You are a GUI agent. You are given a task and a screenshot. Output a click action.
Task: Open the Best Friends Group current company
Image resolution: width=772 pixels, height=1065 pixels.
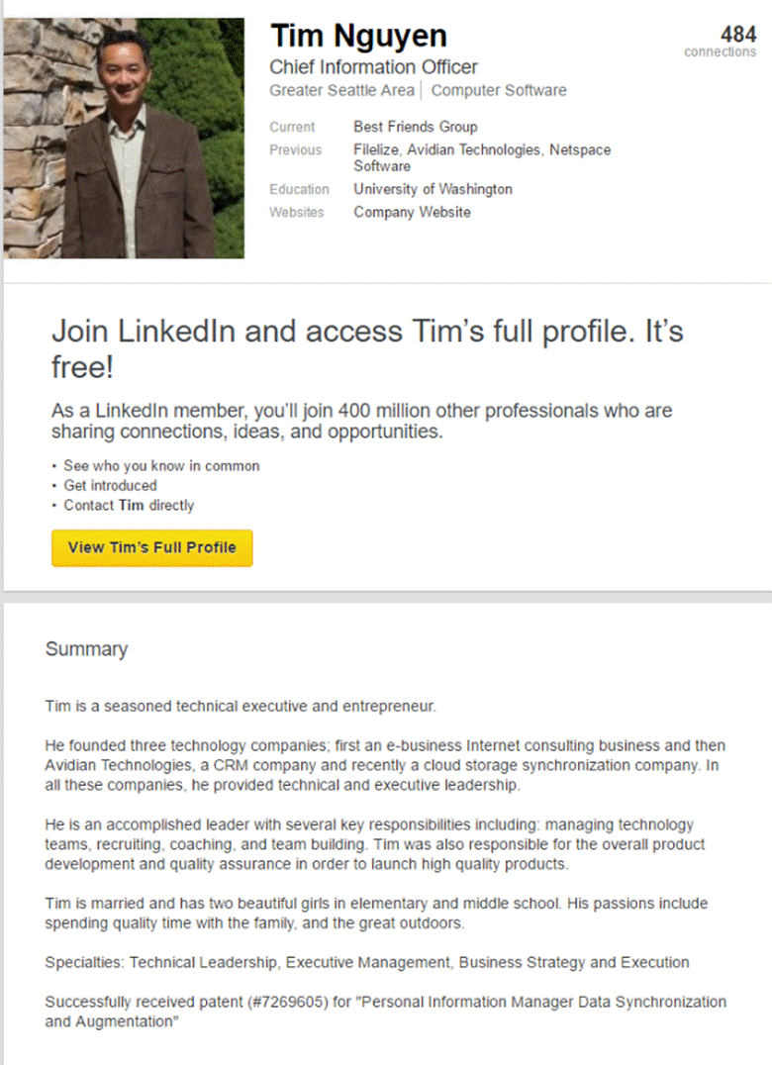415,127
